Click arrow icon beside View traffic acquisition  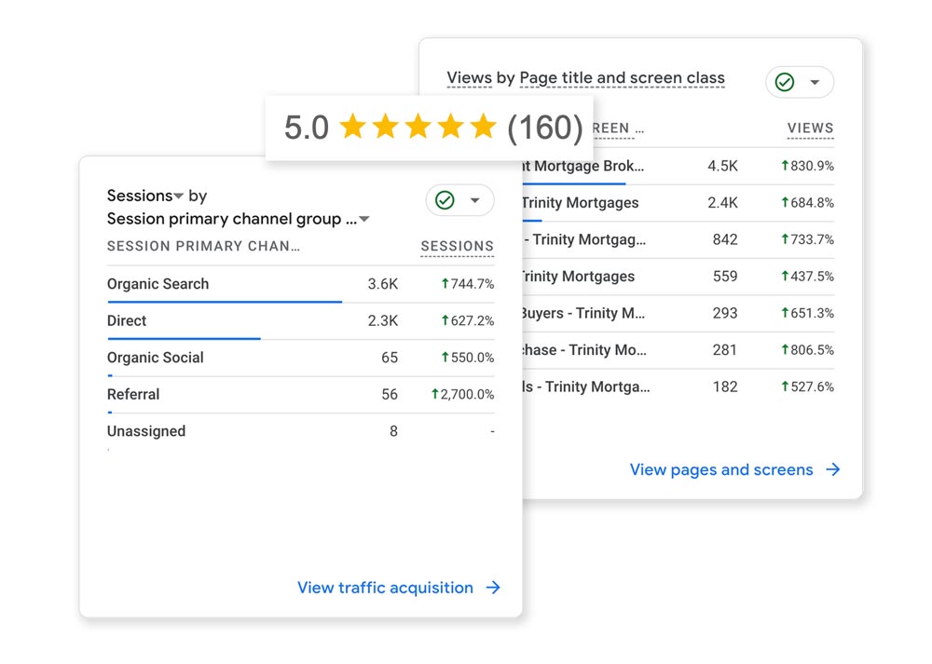click(x=493, y=588)
